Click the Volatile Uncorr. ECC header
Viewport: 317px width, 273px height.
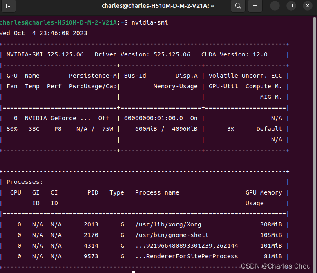(246, 76)
